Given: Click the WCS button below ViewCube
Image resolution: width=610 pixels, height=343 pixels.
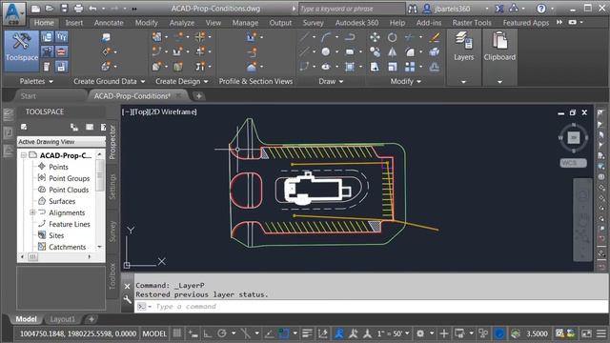Looking at the screenshot, I should coord(574,163).
